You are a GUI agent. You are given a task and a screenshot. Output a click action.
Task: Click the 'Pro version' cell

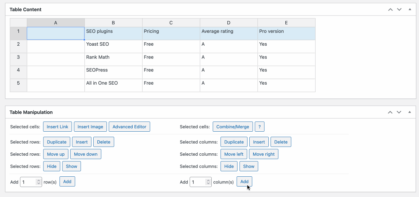click(x=286, y=34)
